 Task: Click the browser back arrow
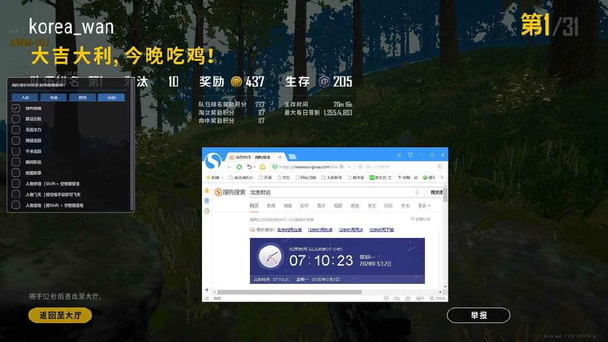coord(229,167)
